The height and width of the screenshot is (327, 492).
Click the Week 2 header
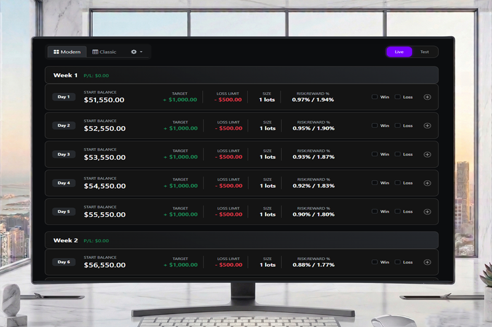click(241, 240)
